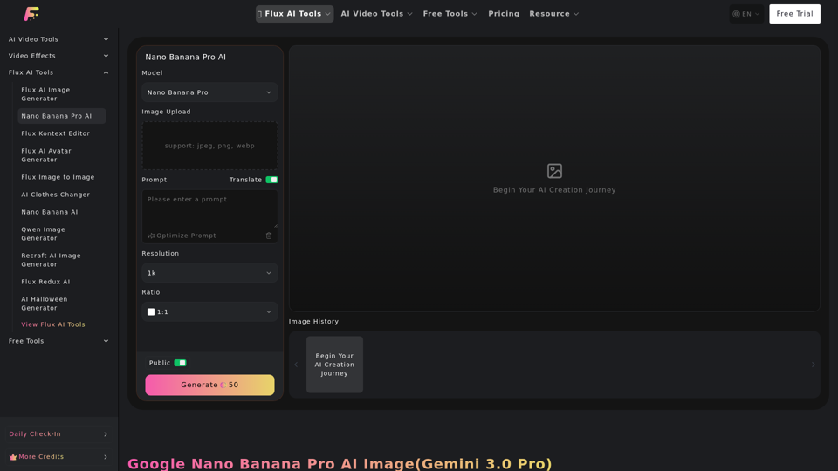Open Pricing in the top navigation
This screenshot has height=471, width=838.
tap(504, 14)
